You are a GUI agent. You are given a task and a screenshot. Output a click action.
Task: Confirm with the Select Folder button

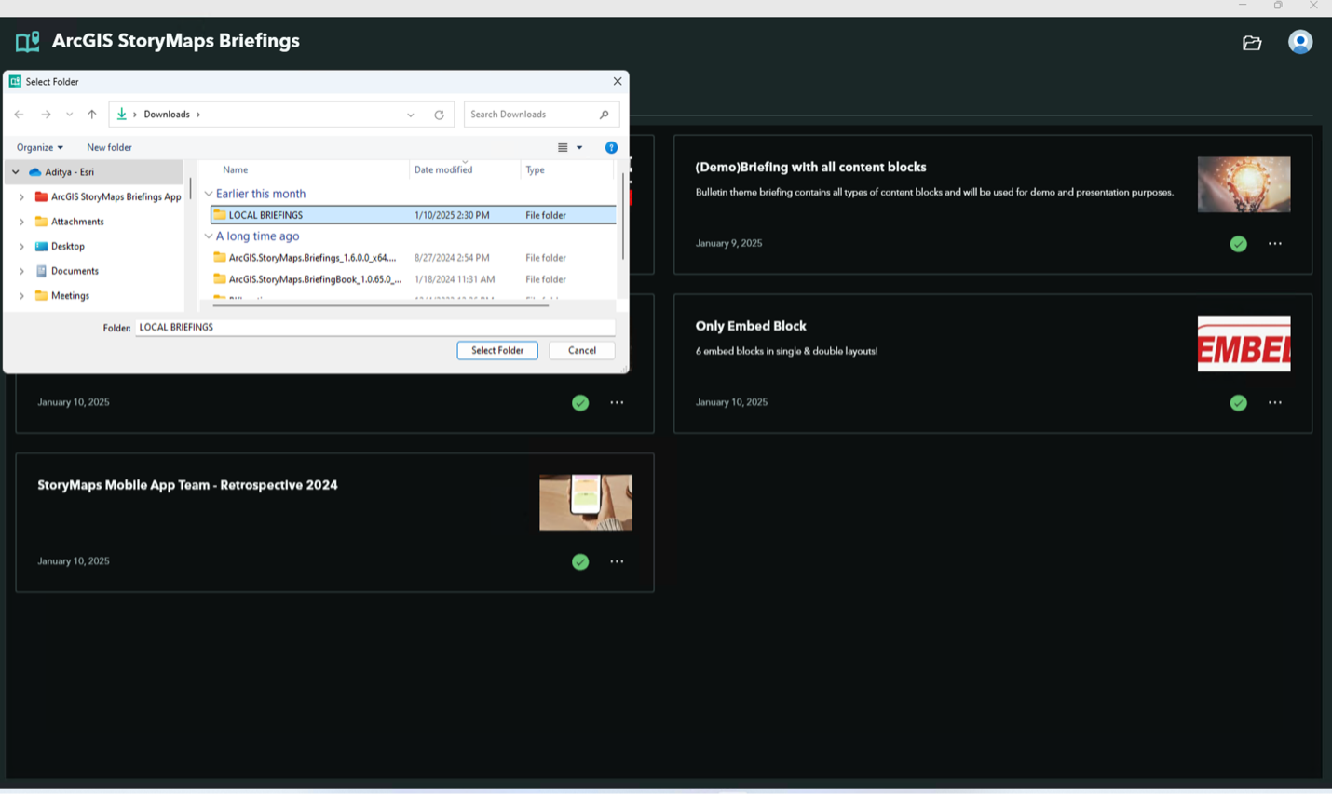(497, 350)
